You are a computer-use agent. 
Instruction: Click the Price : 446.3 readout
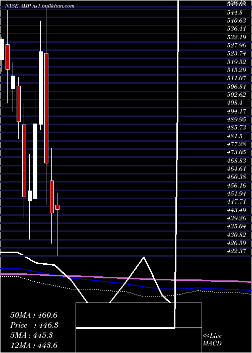click(x=34, y=325)
